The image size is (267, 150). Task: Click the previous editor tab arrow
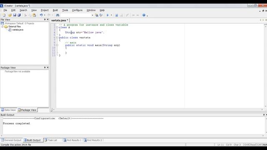click(x=260, y=20)
